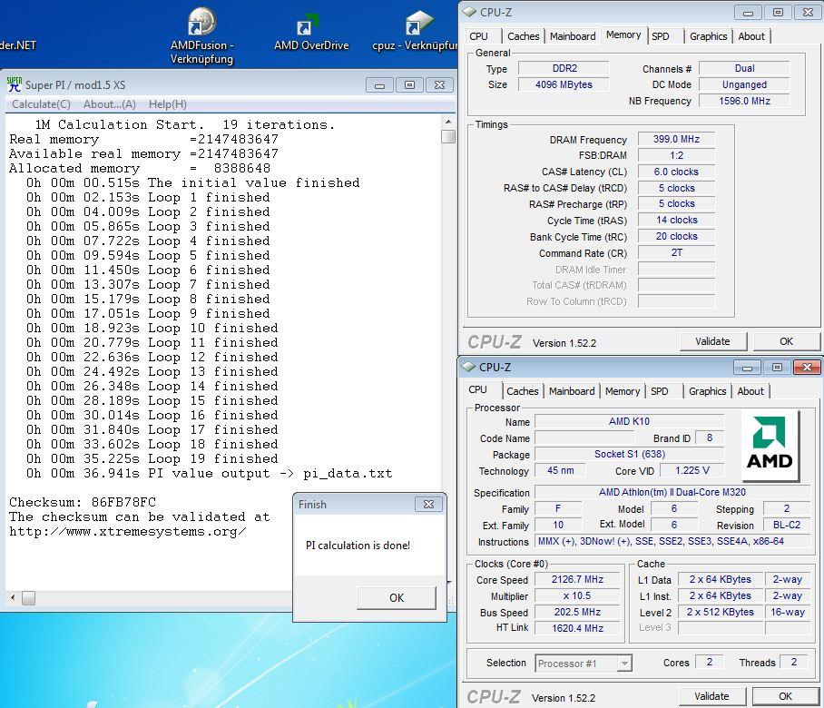The image size is (824, 708).
Task: Click the Level 2 cache 2 x 512 KBytes
Action: click(720, 612)
